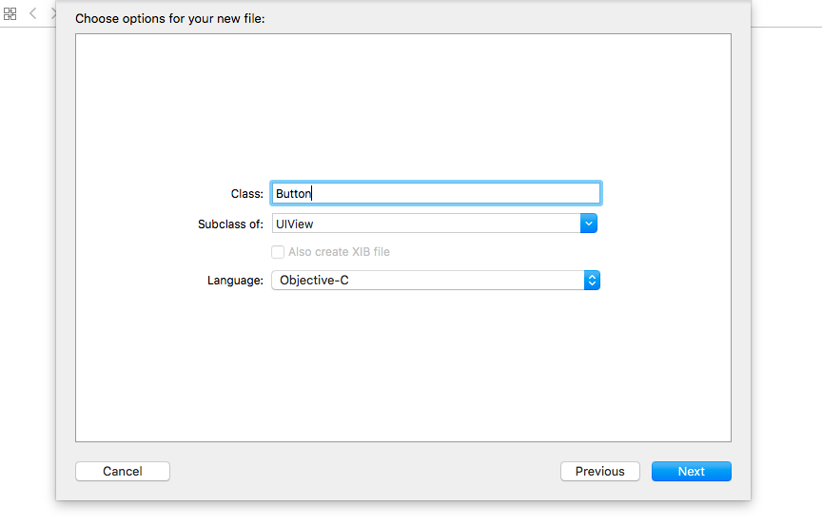This screenshot has width=822, height=526.
Task: Click the empty white options panel area
Action: pos(403,105)
